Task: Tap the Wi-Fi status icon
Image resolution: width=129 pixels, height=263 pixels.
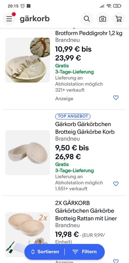Action: click(109, 6)
